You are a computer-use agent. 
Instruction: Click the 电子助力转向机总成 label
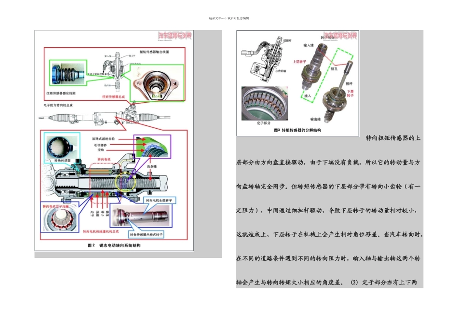[58, 105]
